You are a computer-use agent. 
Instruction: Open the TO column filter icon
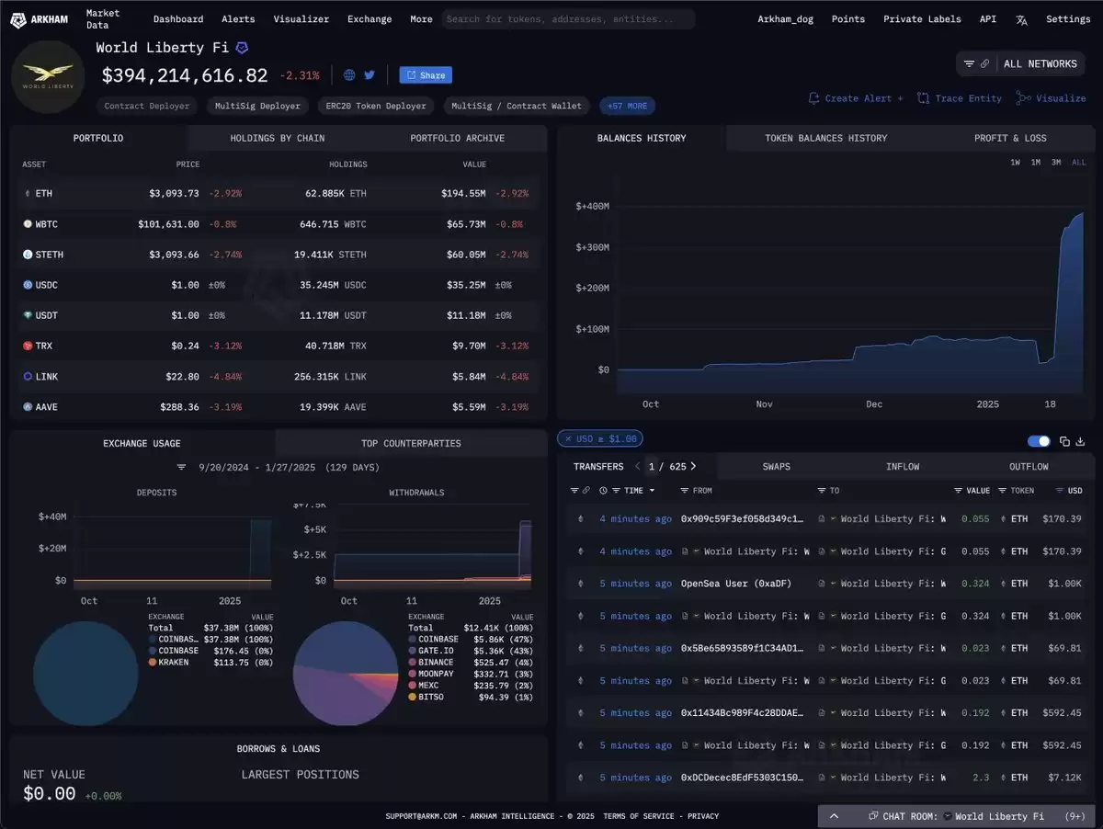click(x=822, y=491)
